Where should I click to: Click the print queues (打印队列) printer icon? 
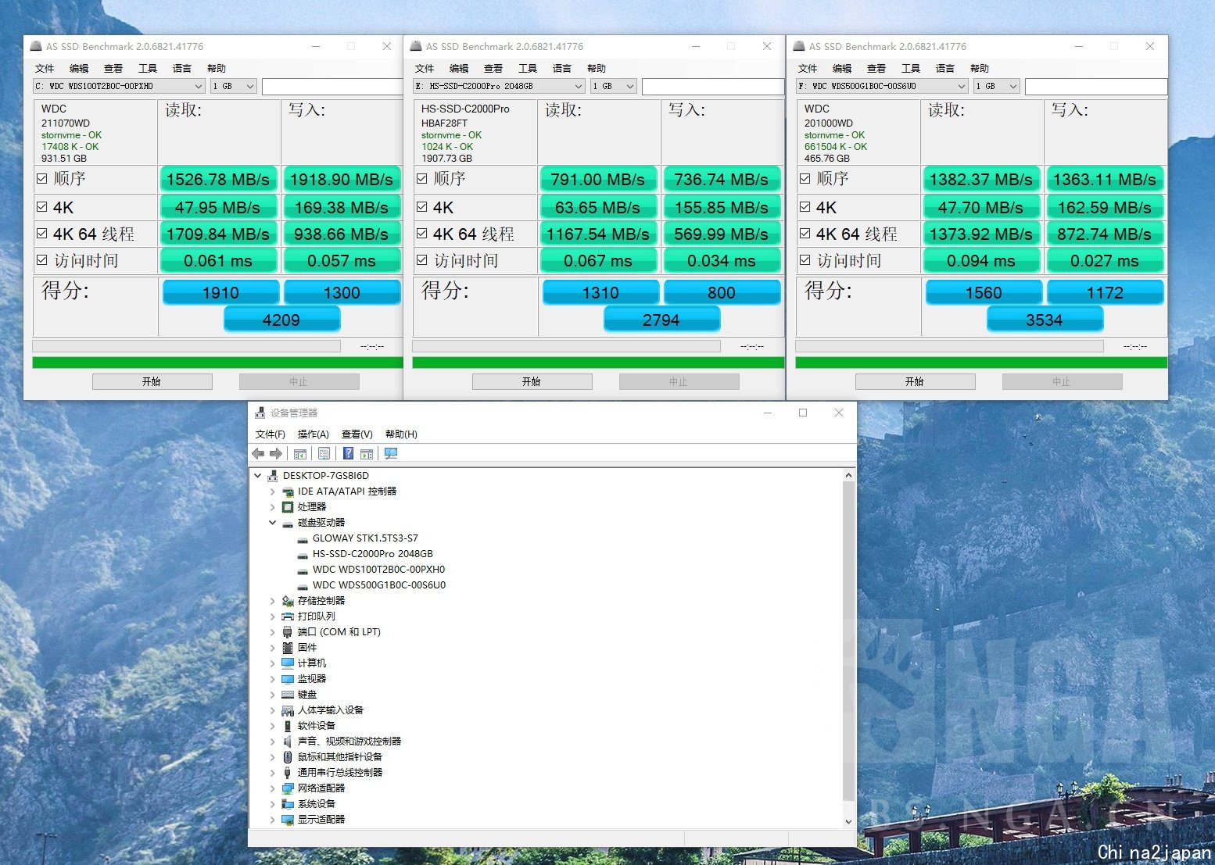click(x=288, y=617)
